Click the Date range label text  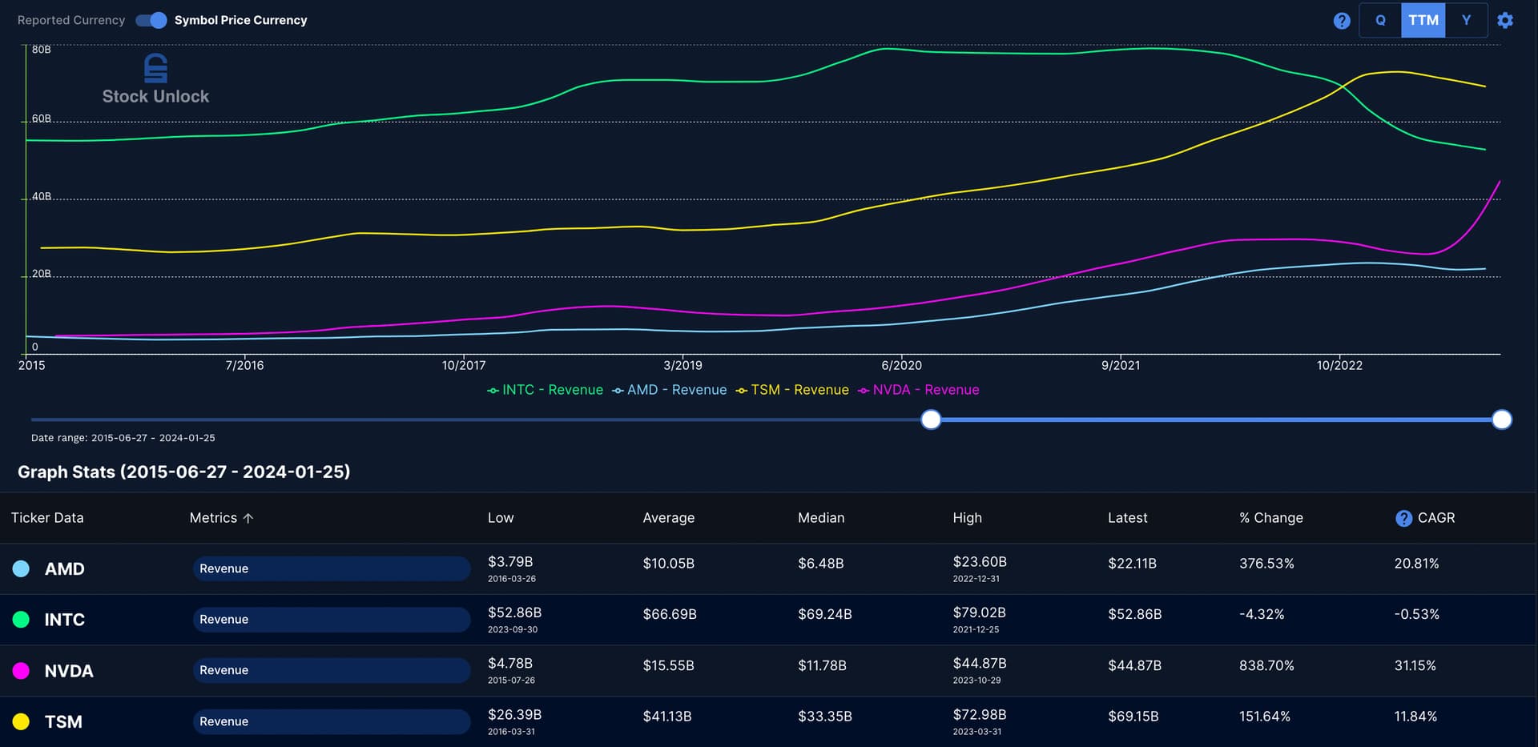click(123, 438)
